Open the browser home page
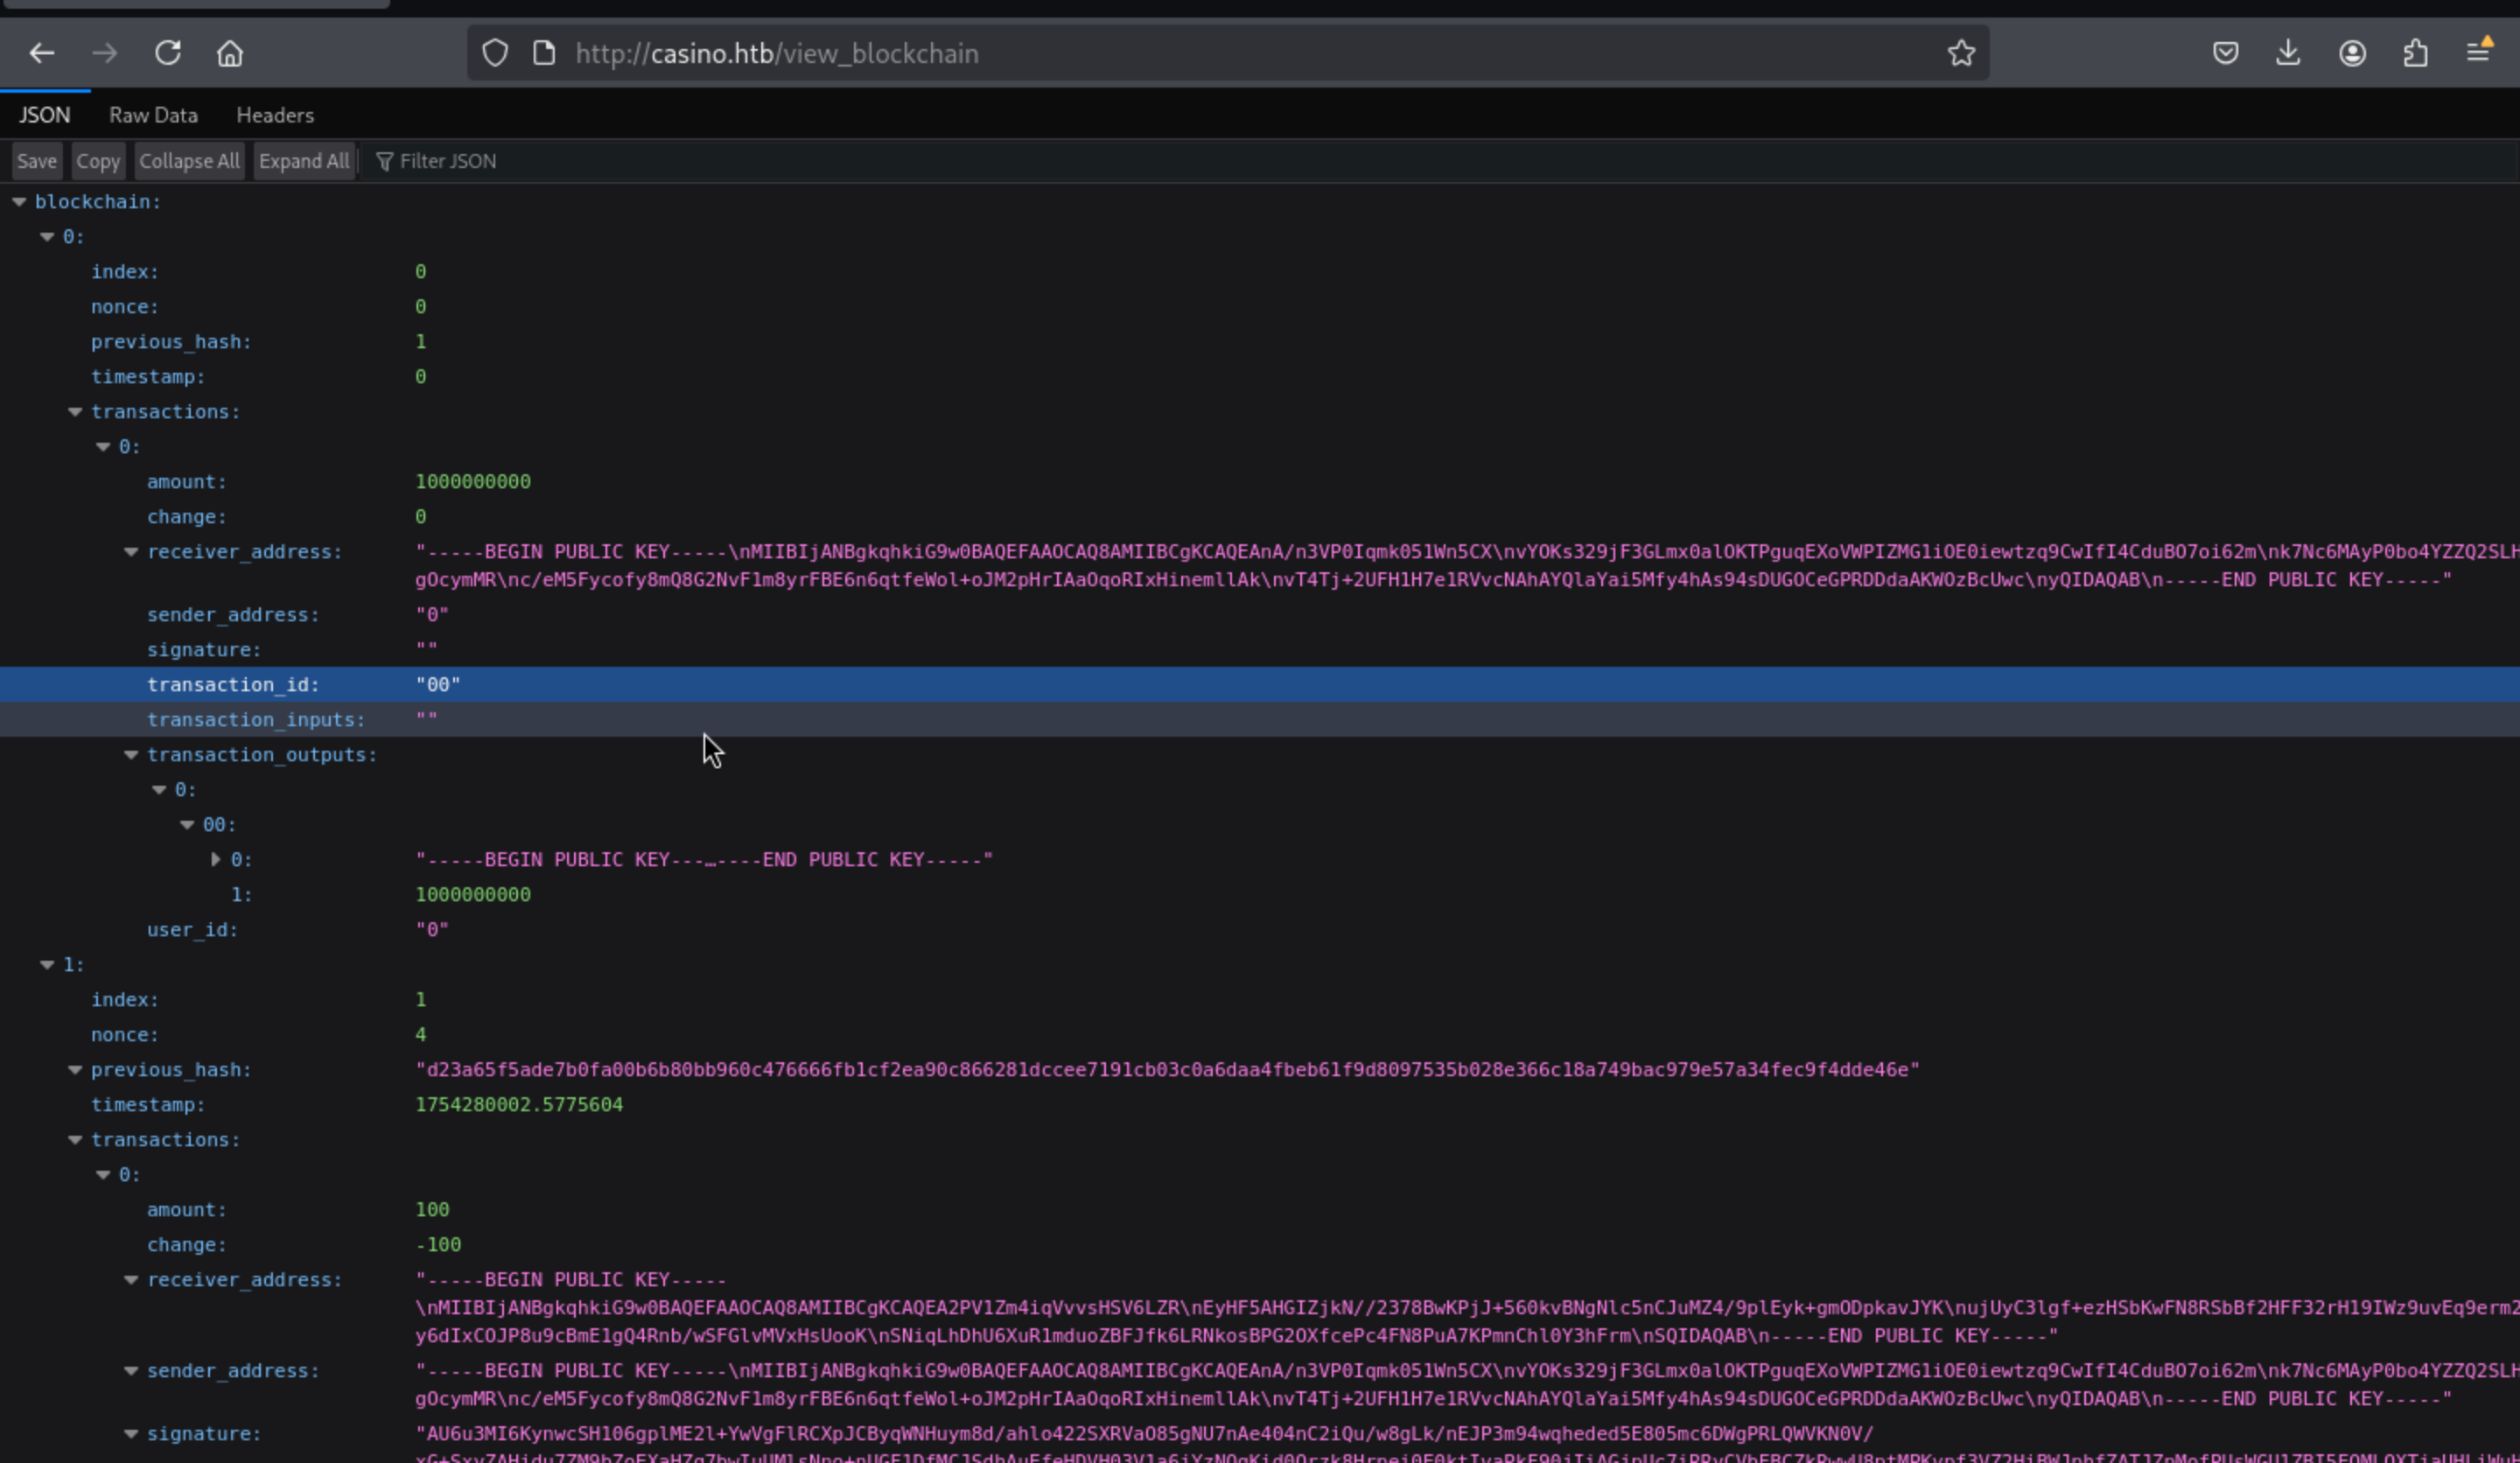2520x1463 pixels. click(x=230, y=53)
